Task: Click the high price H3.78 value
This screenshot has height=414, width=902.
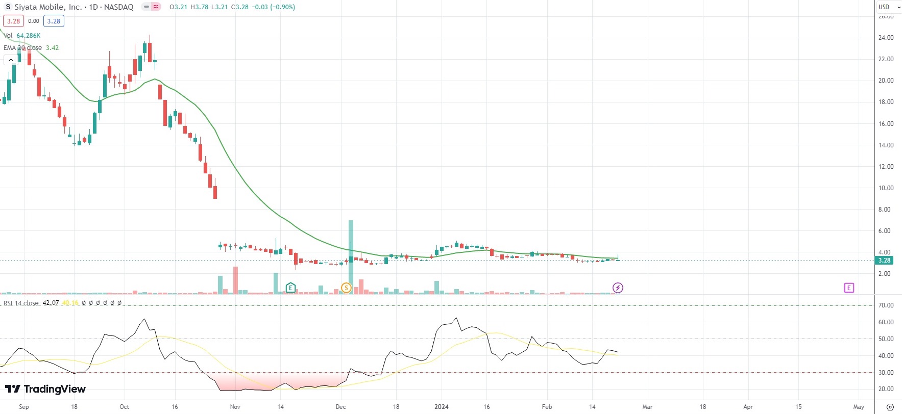Action: [199, 7]
